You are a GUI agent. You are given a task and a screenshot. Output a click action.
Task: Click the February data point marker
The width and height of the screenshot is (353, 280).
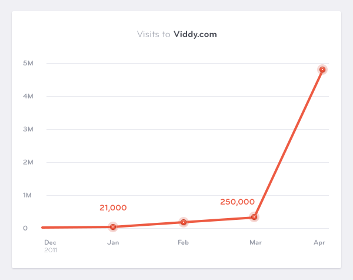[x=184, y=222]
